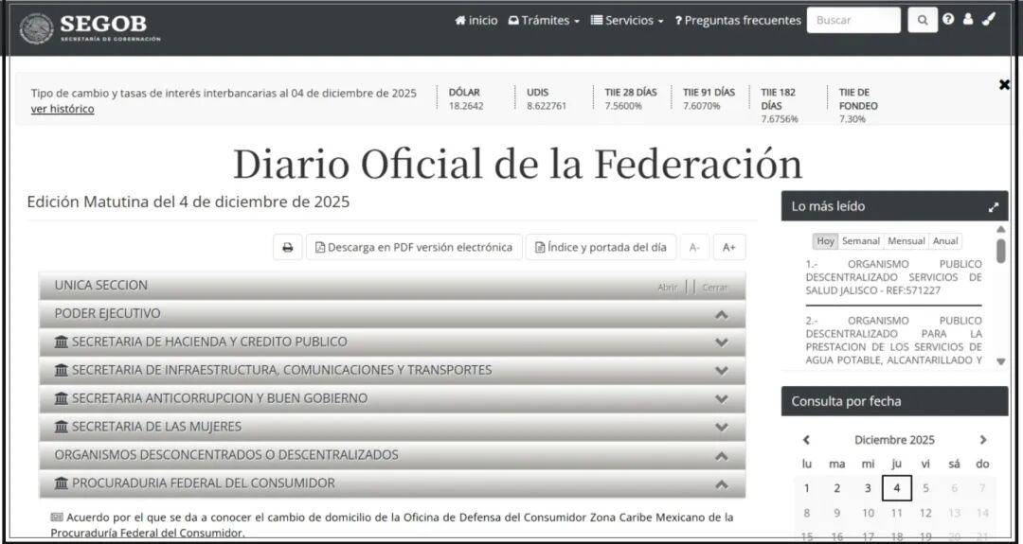Viewport: 1023px width, 544px height.
Task: Select December 3 in calendar
Action: click(868, 488)
